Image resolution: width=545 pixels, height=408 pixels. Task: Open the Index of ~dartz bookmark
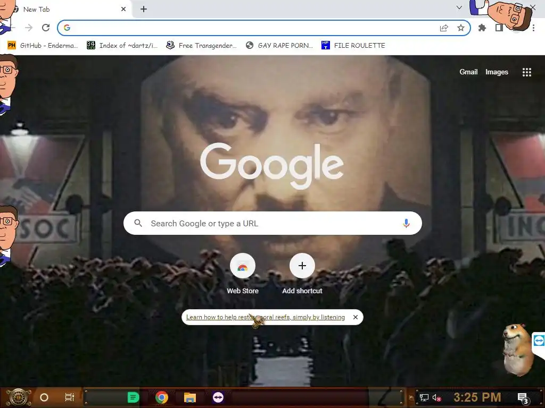[x=122, y=46]
